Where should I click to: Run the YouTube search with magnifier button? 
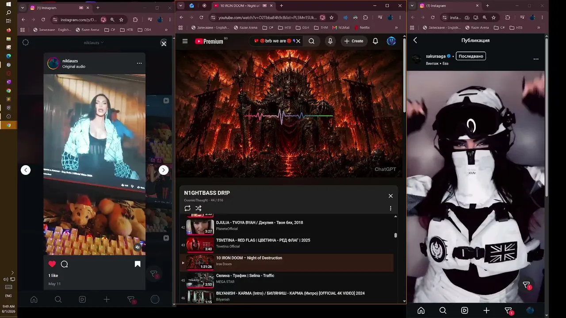pyautogui.click(x=311, y=41)
